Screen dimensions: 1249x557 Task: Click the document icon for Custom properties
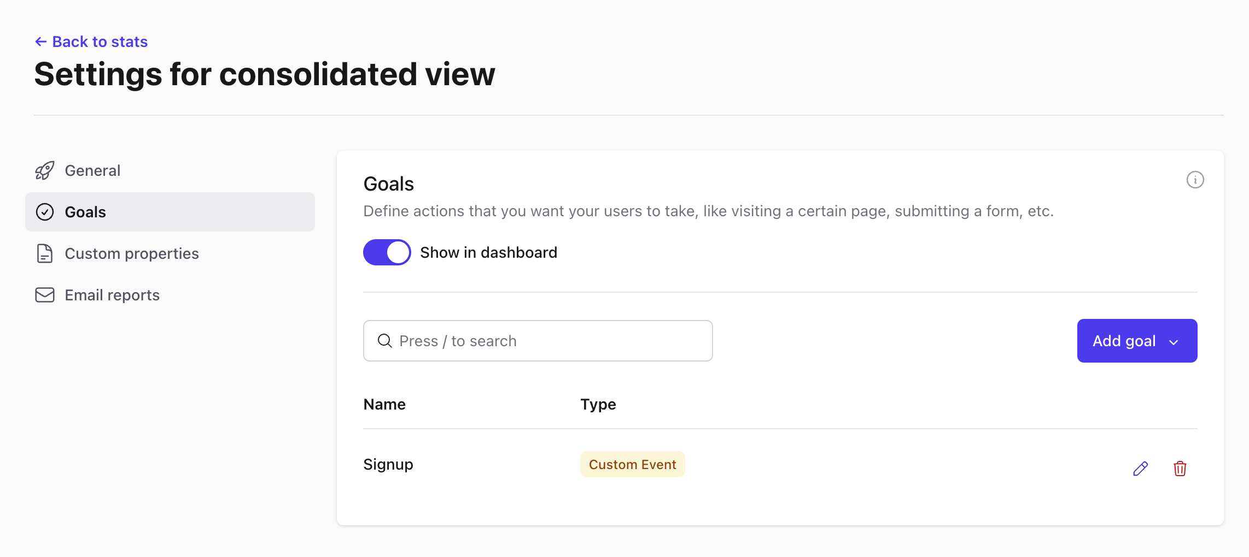[x=45, y=253]
